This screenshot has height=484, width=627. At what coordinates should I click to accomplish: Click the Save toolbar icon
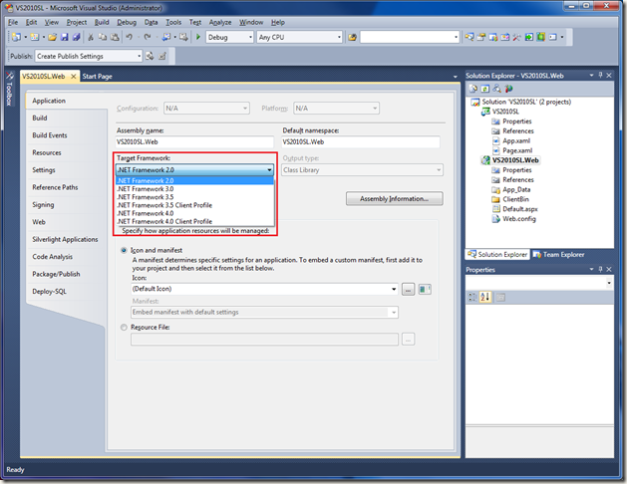tap(65, 37)
